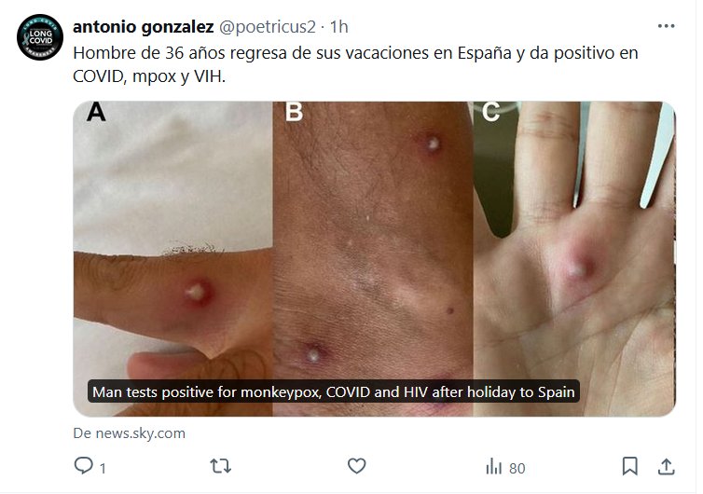This screenshot has height=494, width=703.
Task: Like the tweet with heart icon
Action: [x=357, y=466]
